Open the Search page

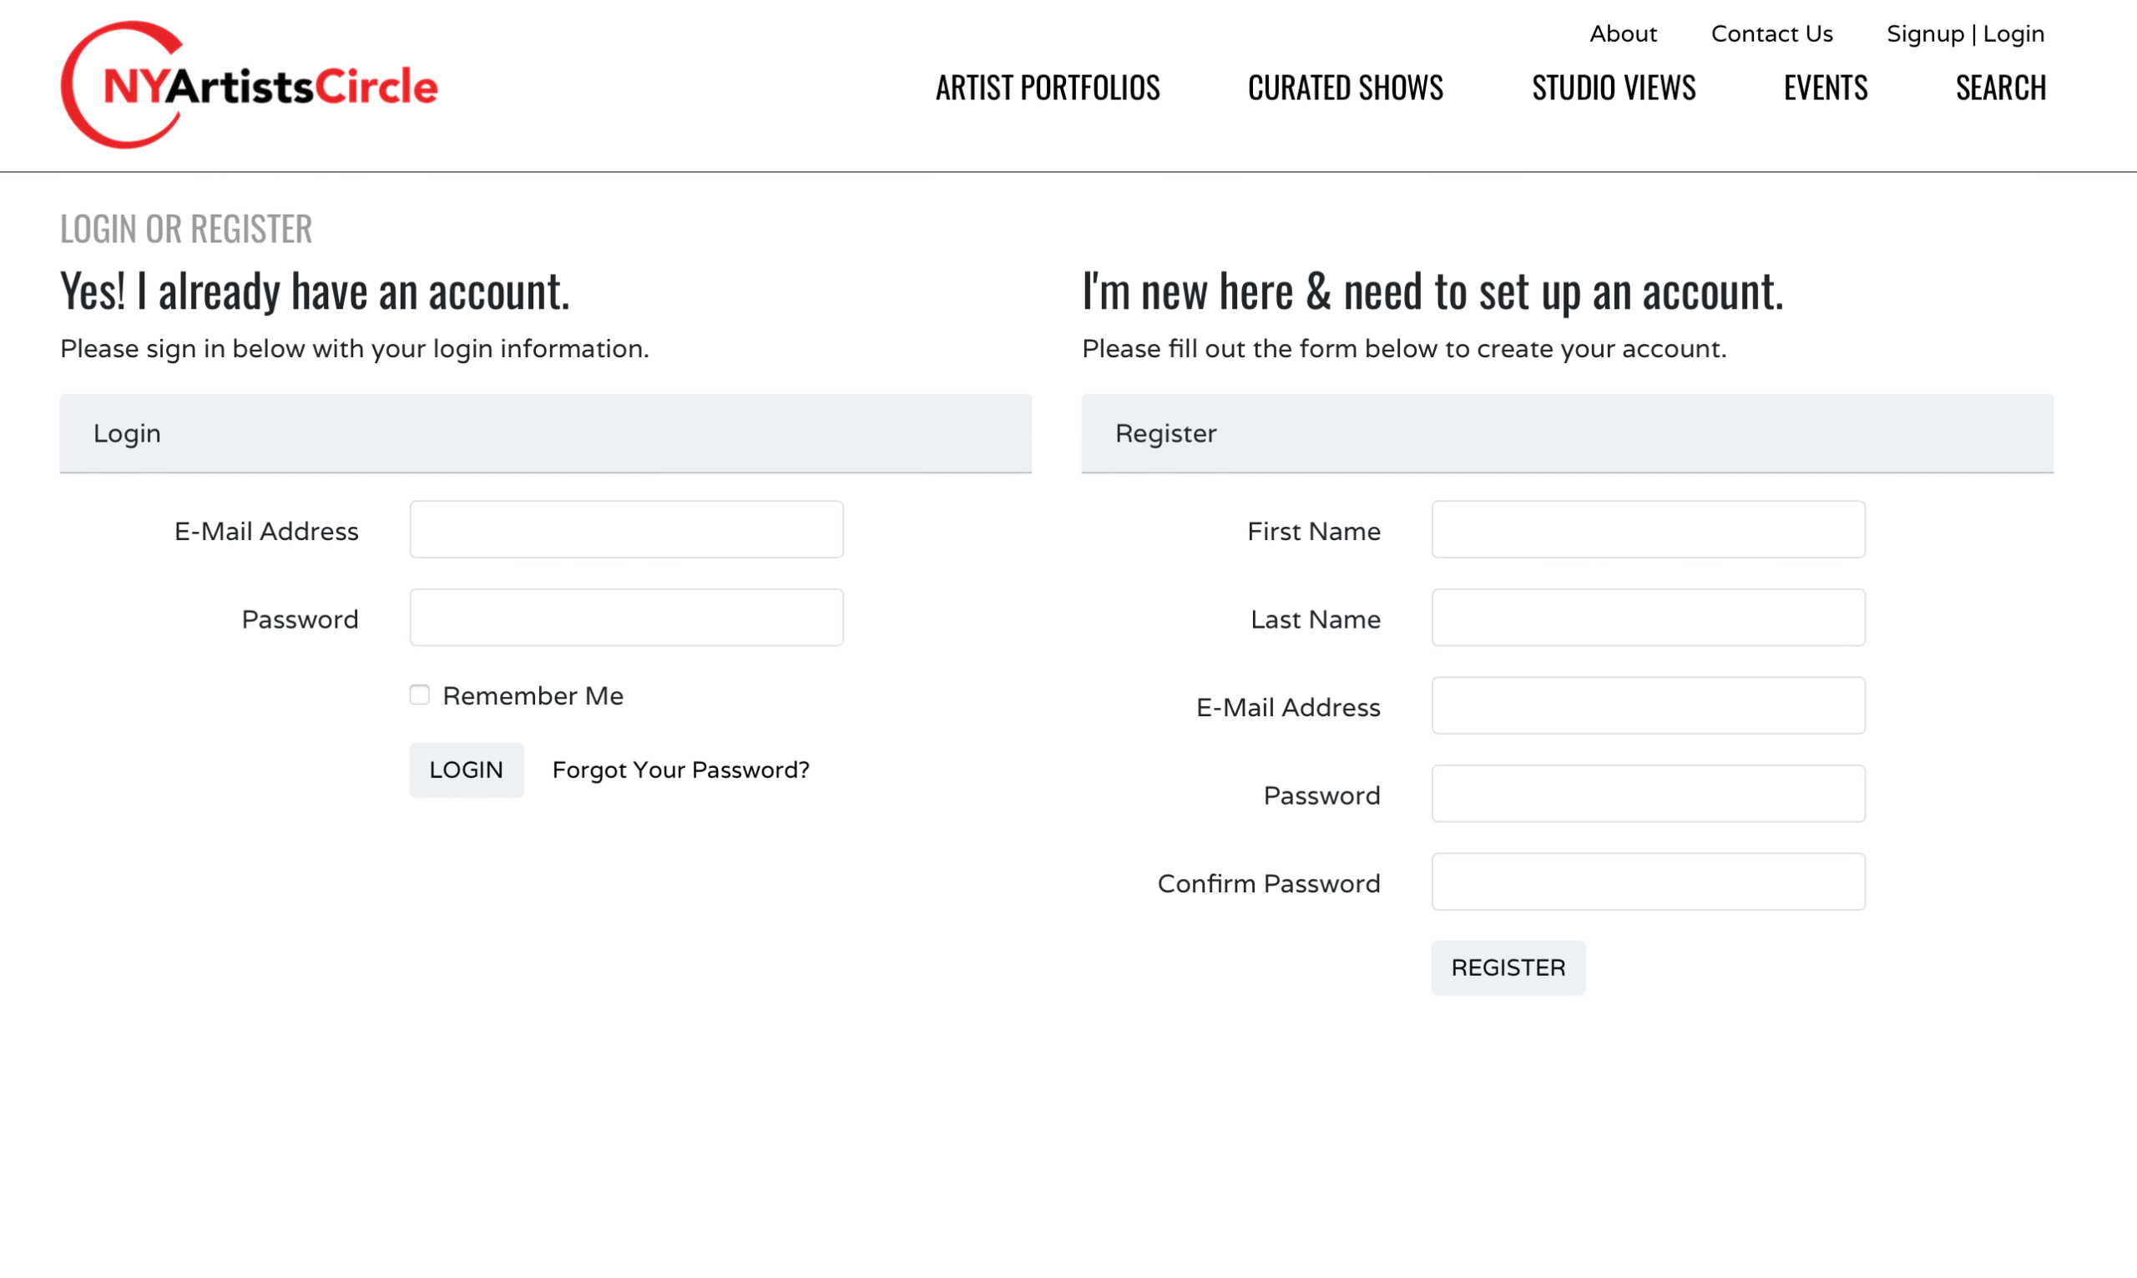point(2000,88)
